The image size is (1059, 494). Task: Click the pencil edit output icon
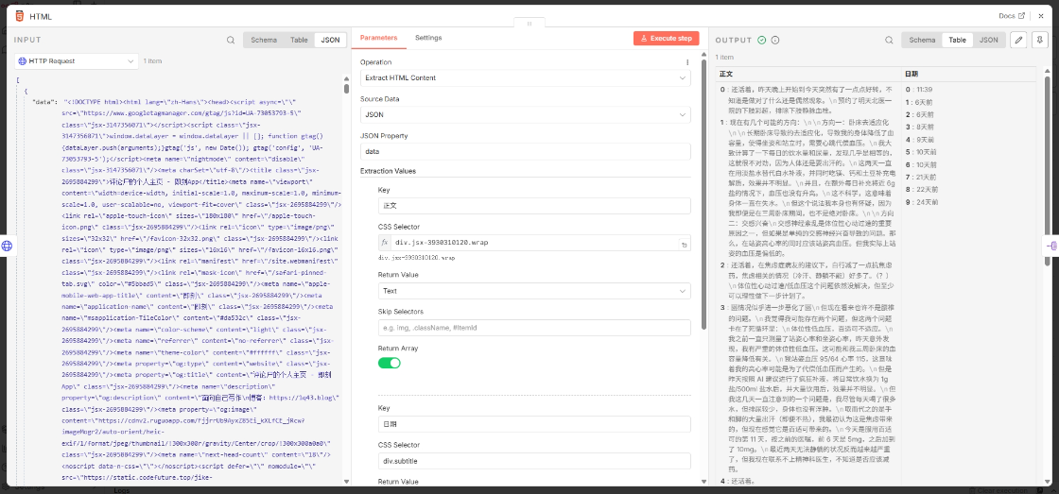coord(1018,40)
